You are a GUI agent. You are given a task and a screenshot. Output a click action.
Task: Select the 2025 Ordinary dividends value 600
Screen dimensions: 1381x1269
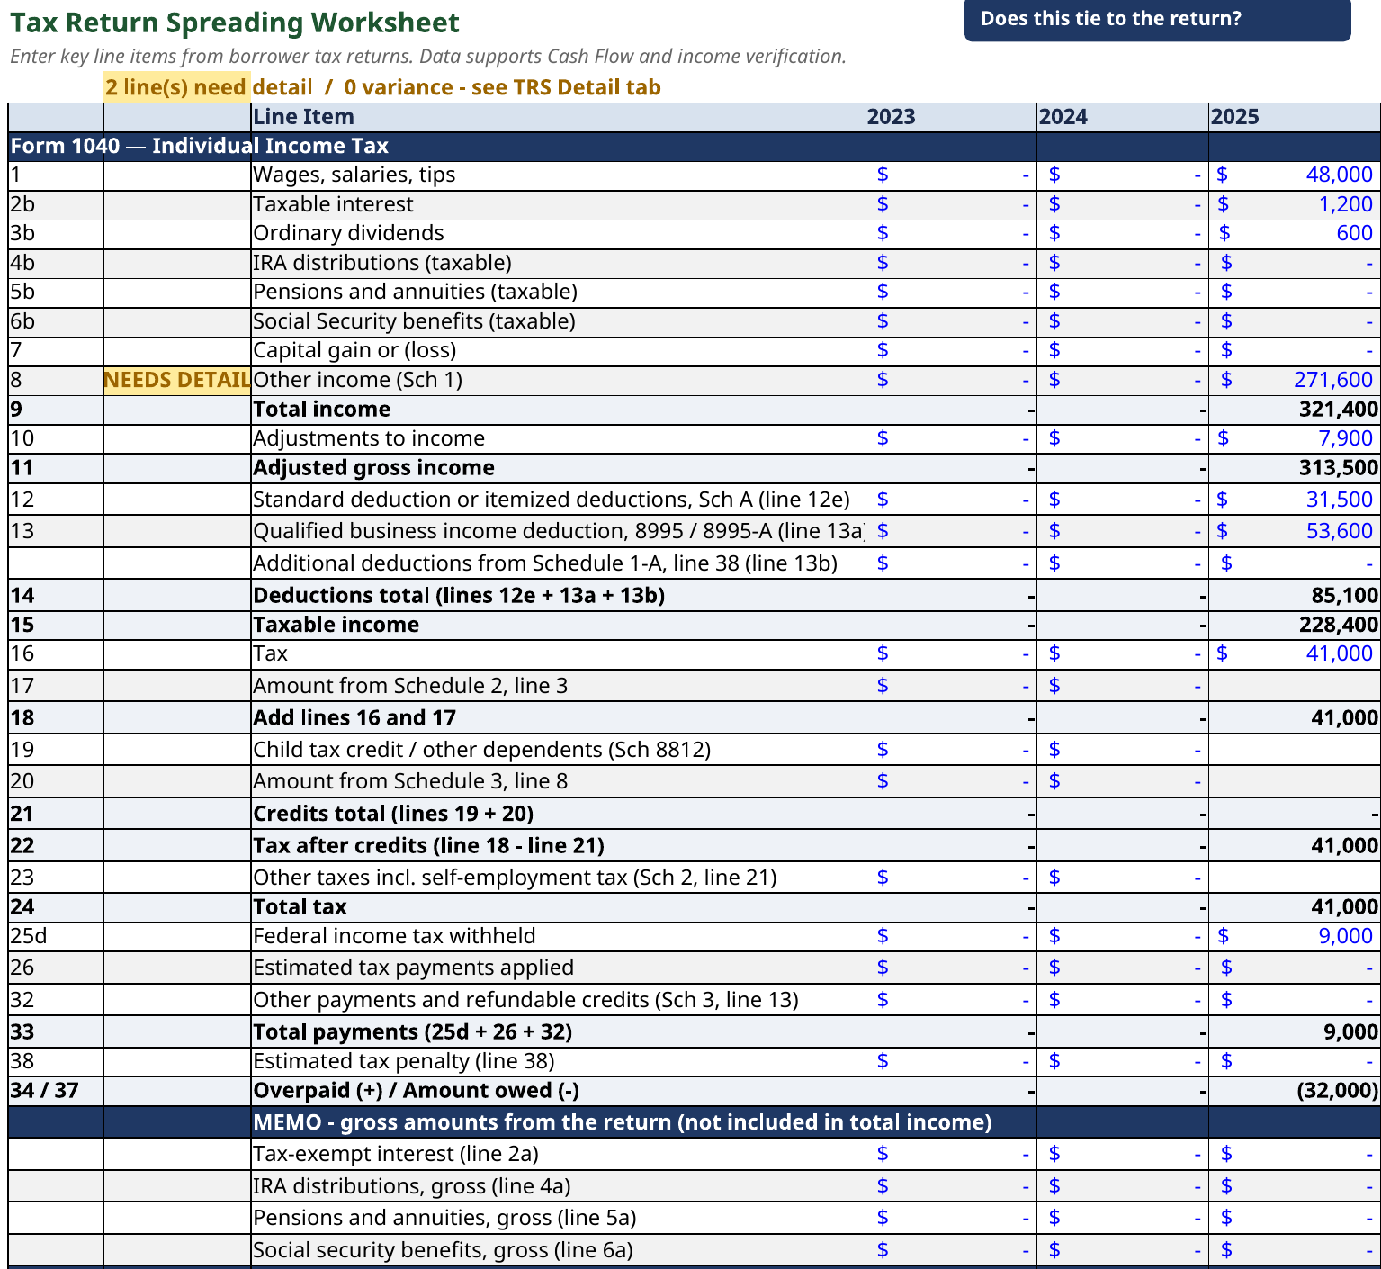(x=1294, y=234)
